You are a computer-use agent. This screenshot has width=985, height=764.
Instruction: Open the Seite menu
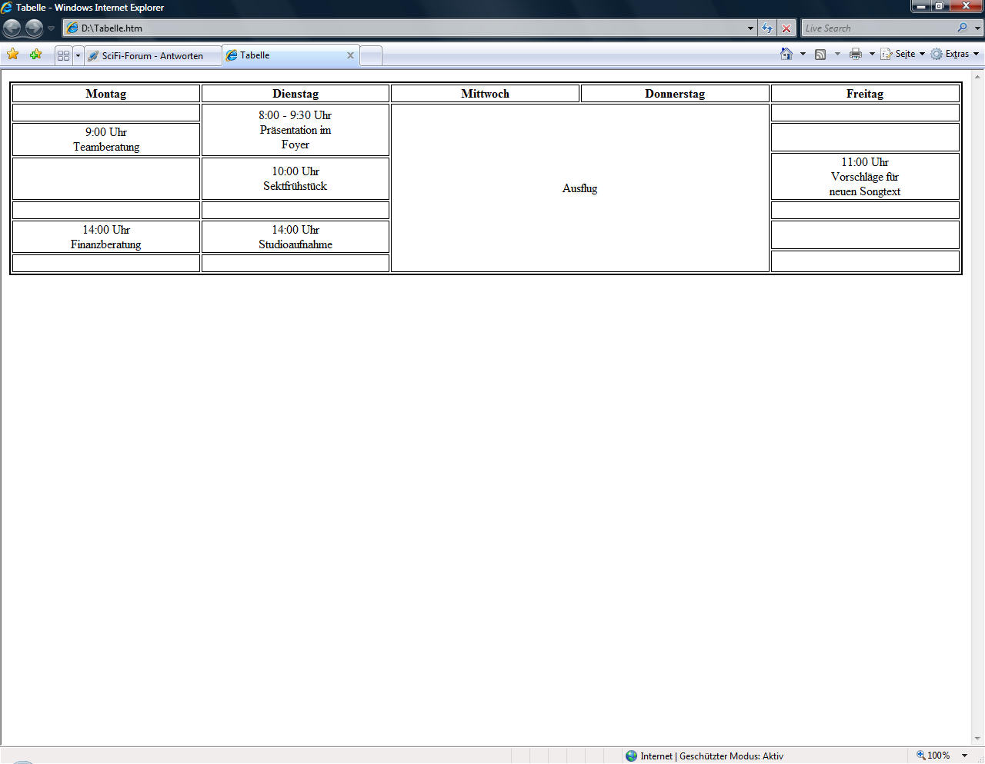click(x=903, y=54)
